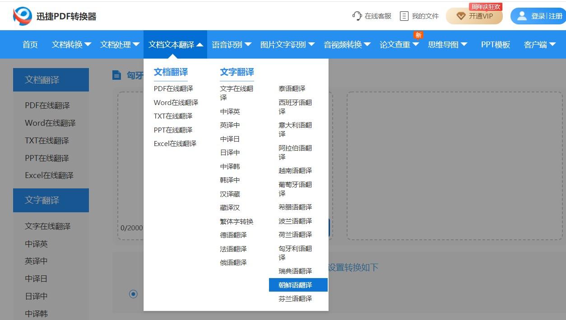Screen dimensions: 566x320
Task: Click the 在线客服 headset icon
Action: (x=357, y=16)
